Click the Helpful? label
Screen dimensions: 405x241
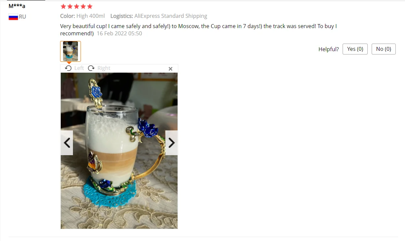coord(328,49)
